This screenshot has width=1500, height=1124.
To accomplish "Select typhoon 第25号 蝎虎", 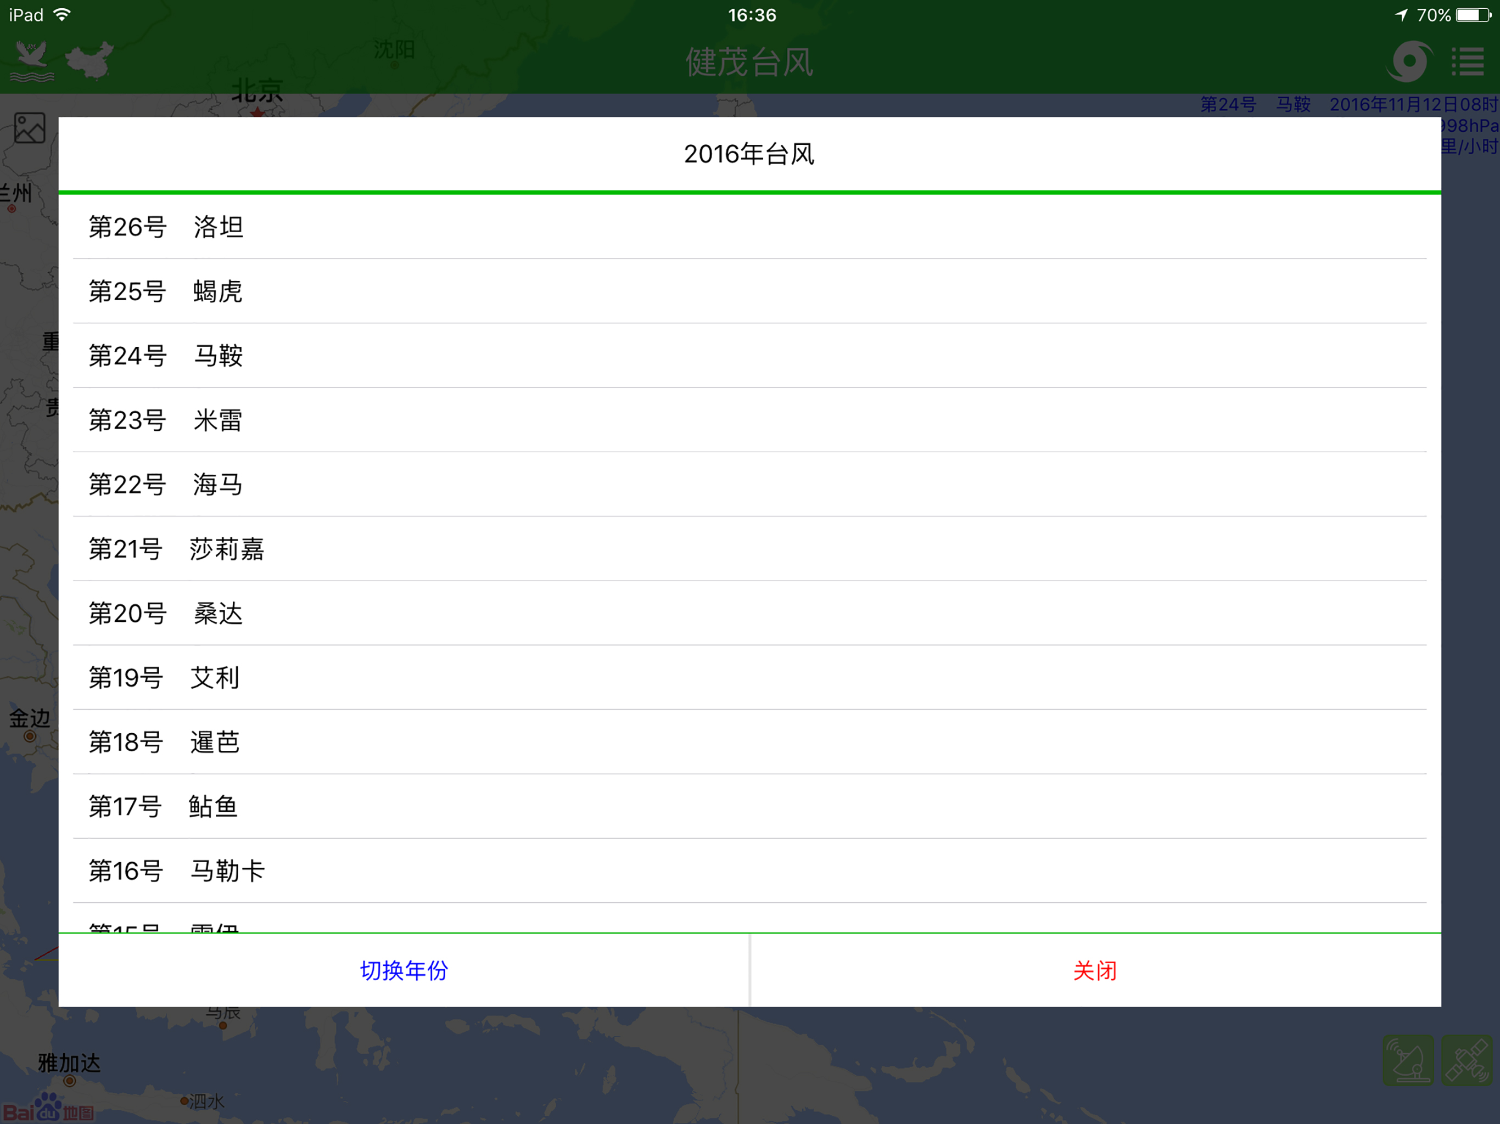I will [750, 291].
